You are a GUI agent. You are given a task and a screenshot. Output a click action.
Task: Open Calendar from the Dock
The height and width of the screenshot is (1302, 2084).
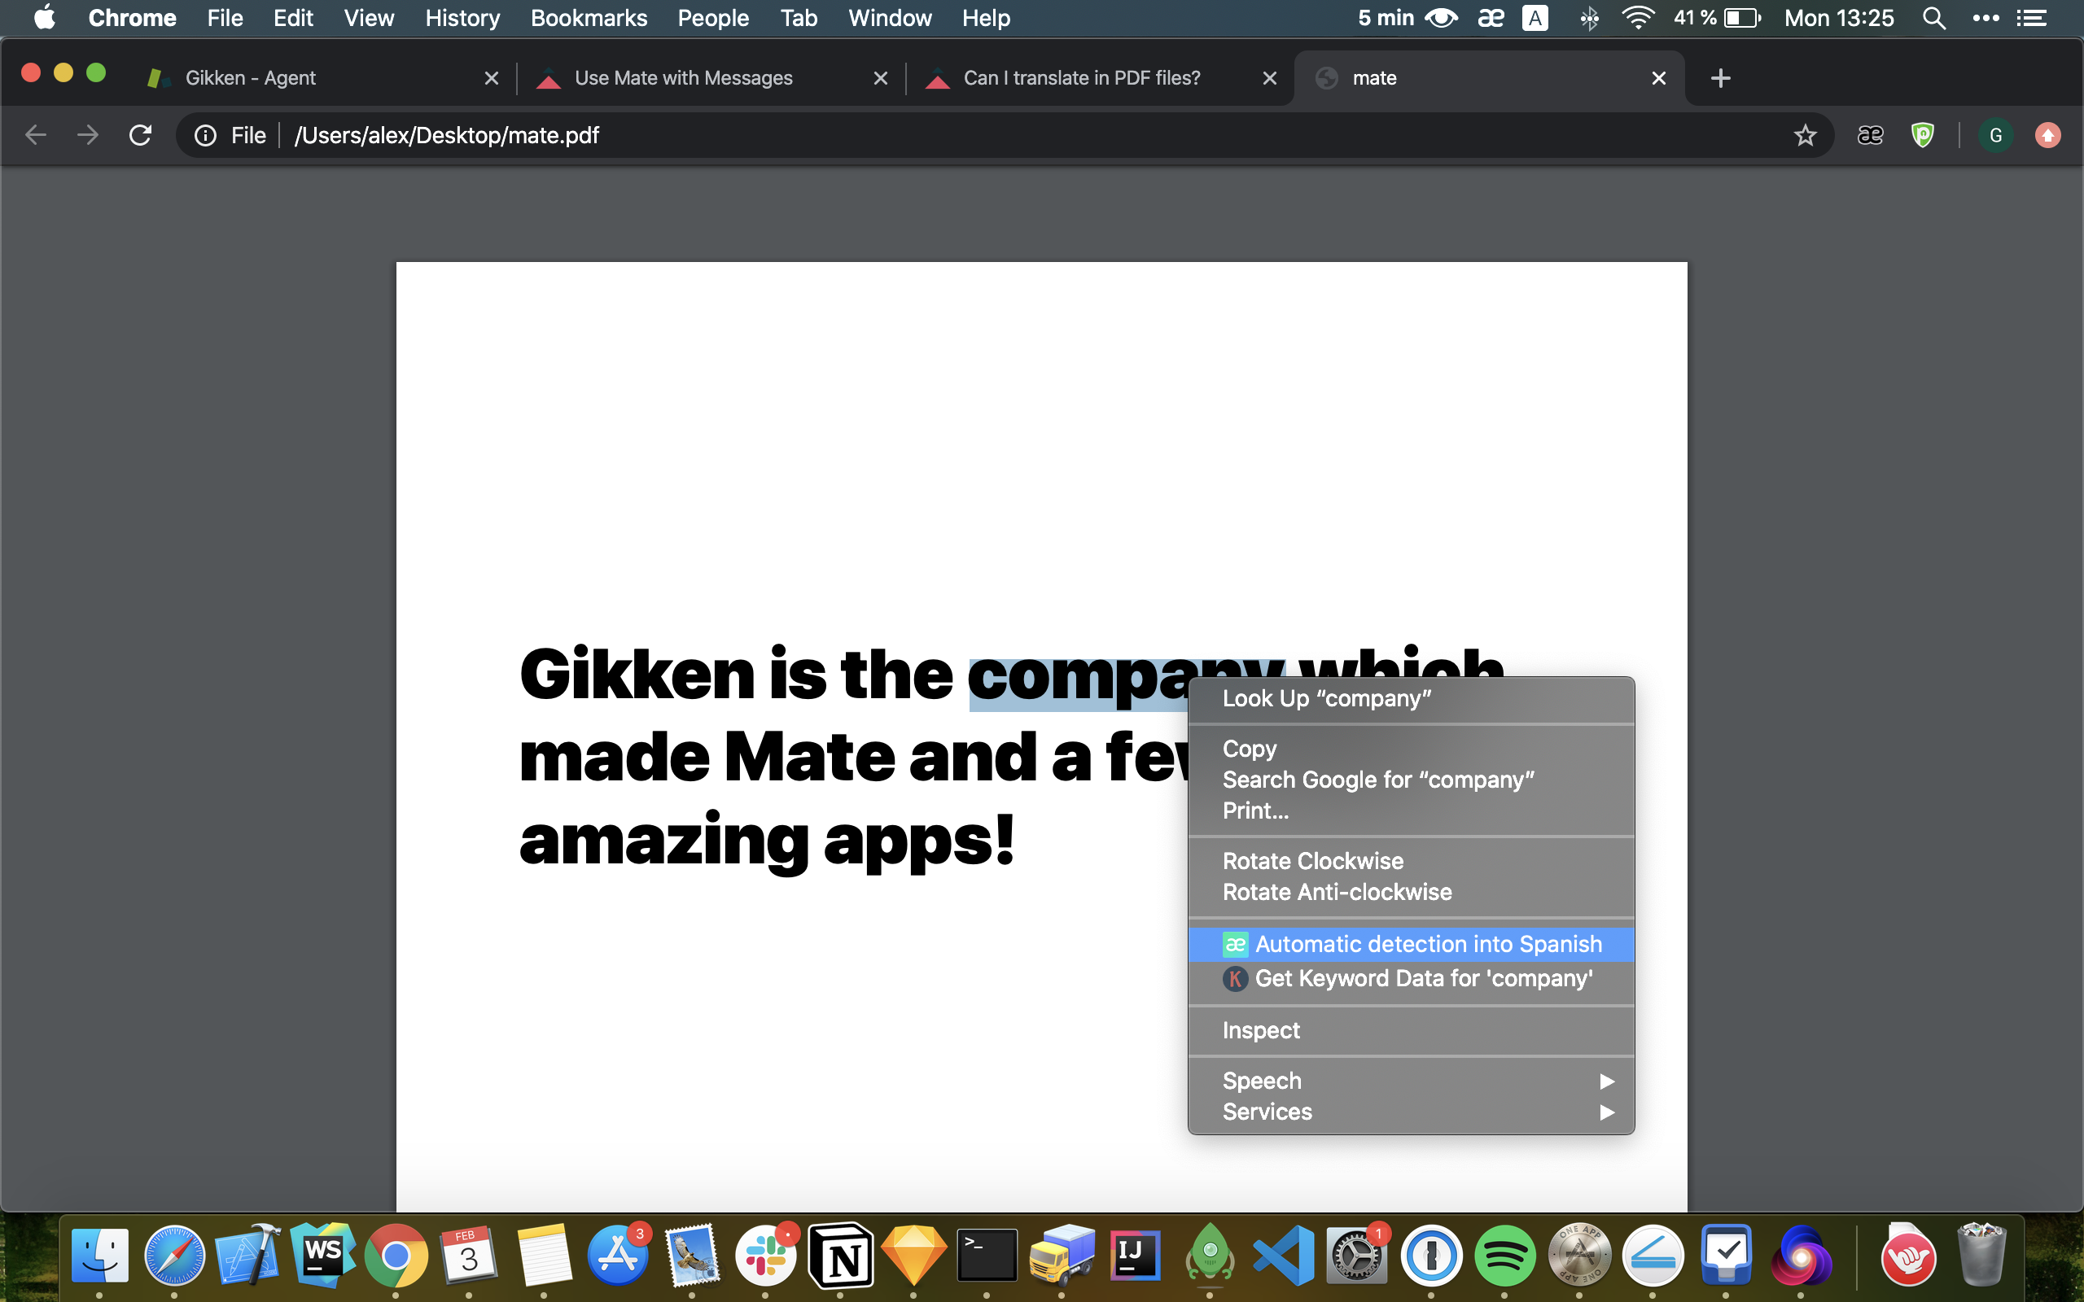point(470,1256)
